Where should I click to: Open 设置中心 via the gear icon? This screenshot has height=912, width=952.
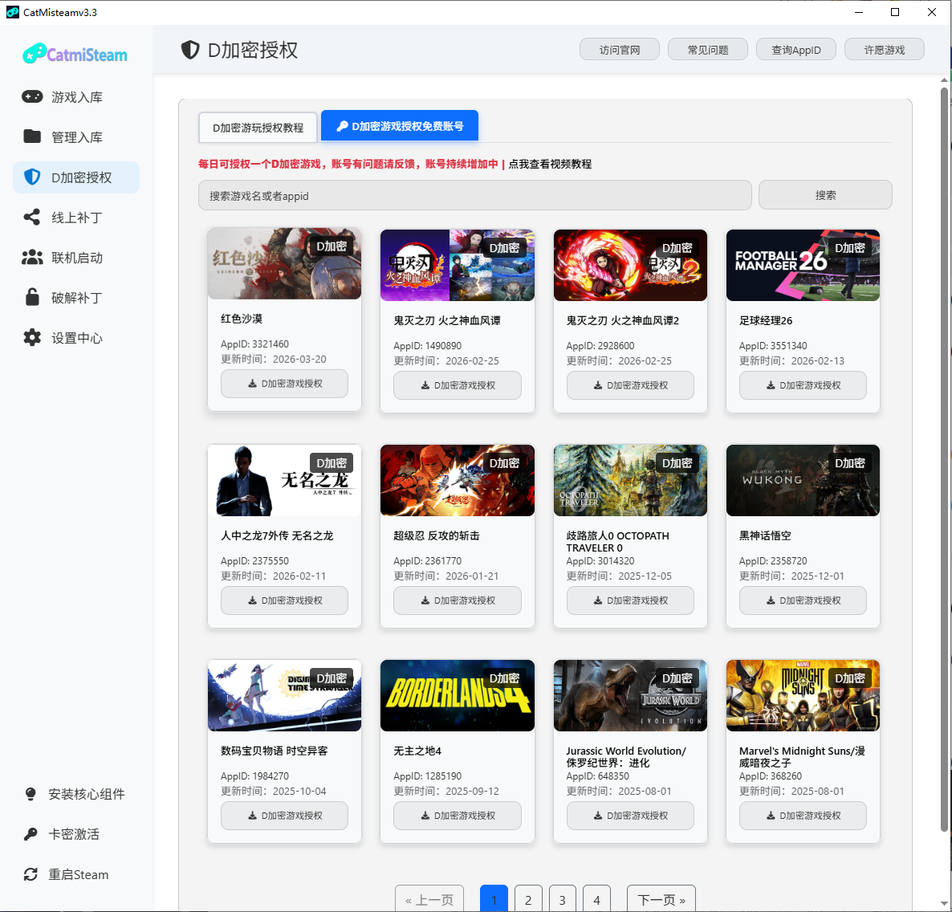(x=32, y=337)
